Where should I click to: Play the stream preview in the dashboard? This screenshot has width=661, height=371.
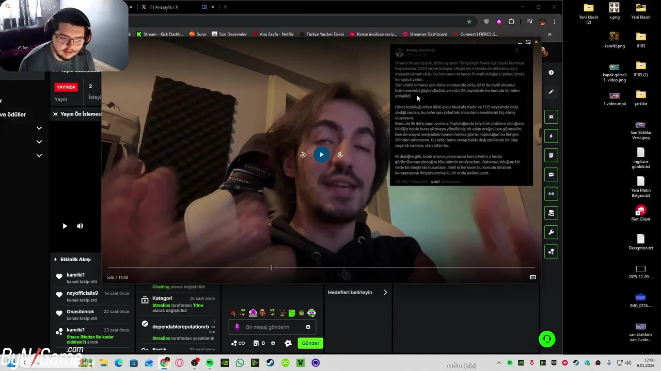[65, 226]
